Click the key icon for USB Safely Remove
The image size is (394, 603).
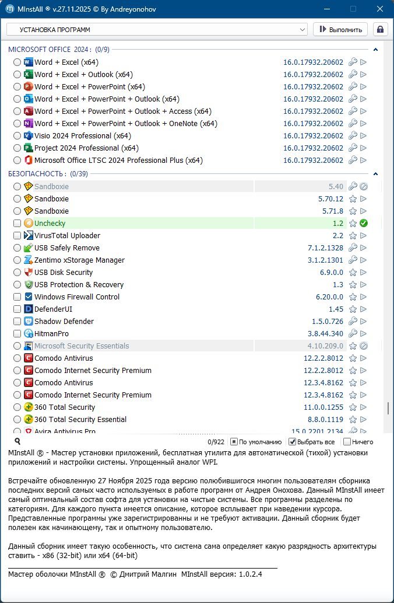[x=352, y=248]
